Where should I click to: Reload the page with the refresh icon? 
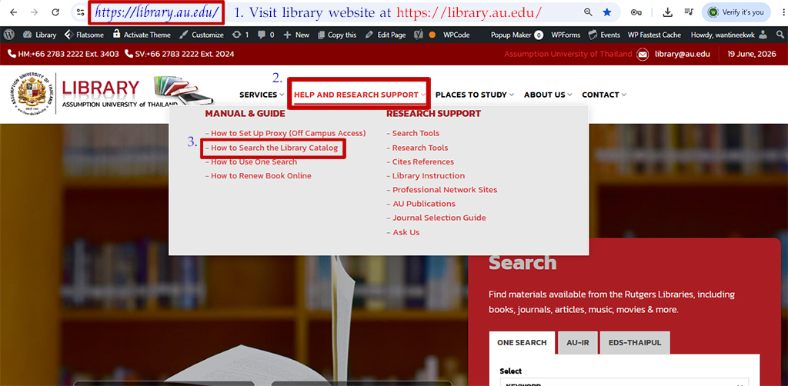55,12
